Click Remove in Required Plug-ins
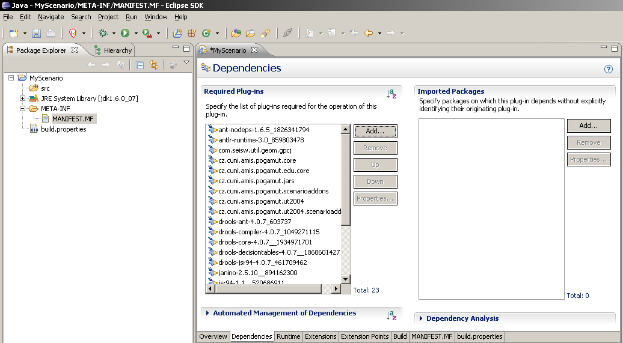Image resolution: width=623 pixels, height=343 pixels. tap(375, 148)
